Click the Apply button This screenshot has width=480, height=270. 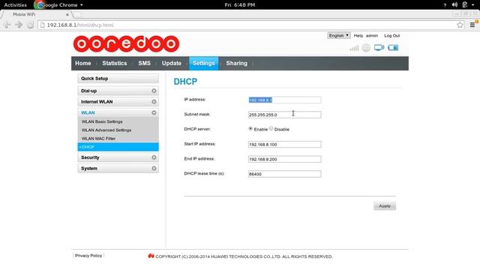385,206
